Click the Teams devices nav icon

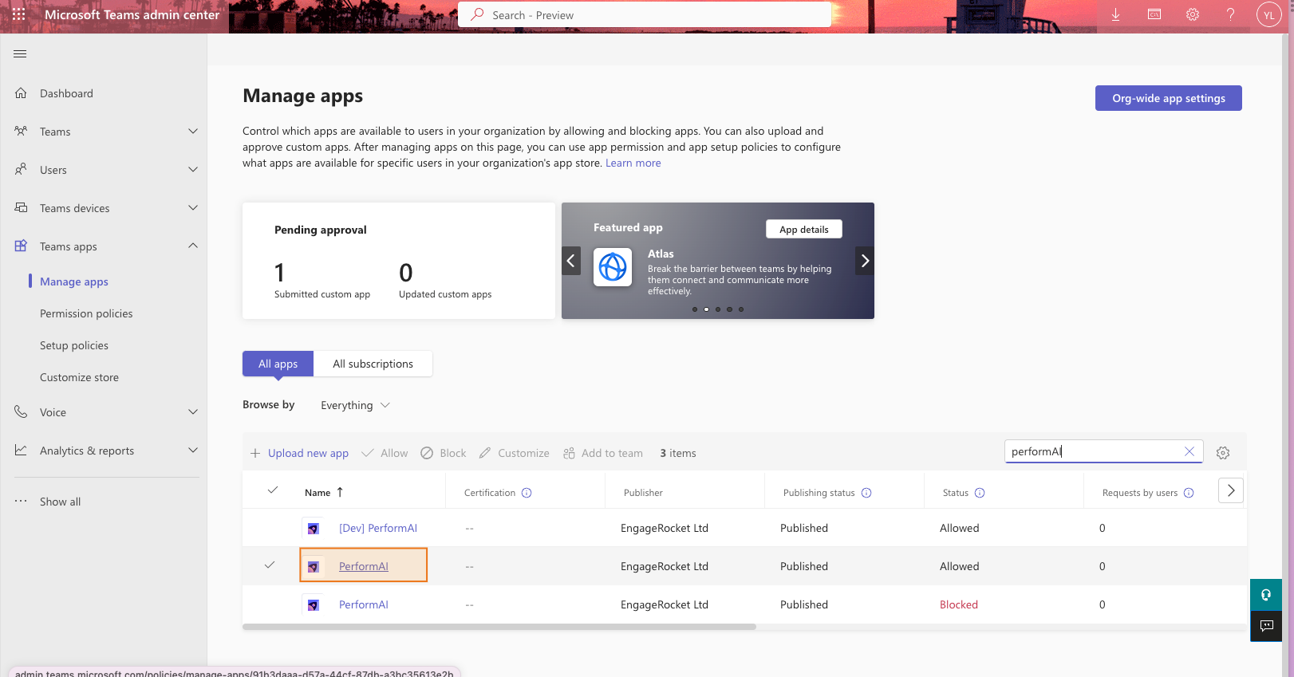(x=21, y=208)
